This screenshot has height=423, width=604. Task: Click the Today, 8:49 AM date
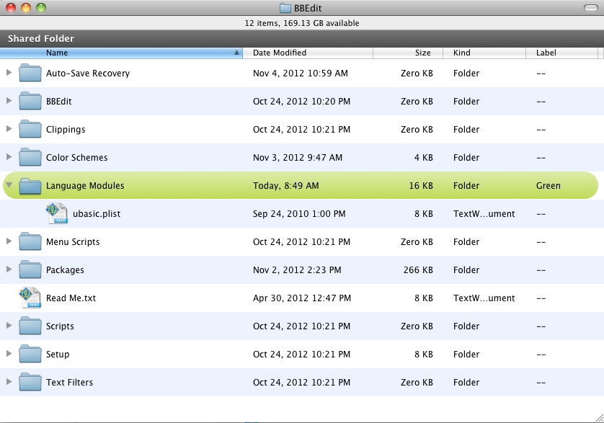[x=286, y=186]
